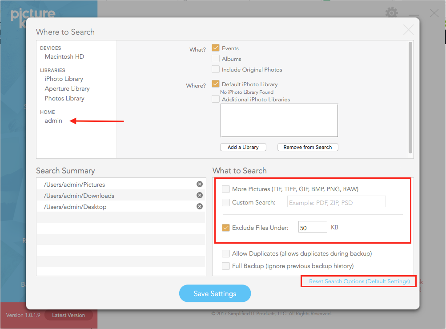
Task: Enable Include Original Photos option
Action: click(x=216, y=69)
